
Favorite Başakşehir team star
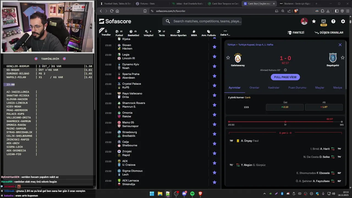(x=343, y=57)
